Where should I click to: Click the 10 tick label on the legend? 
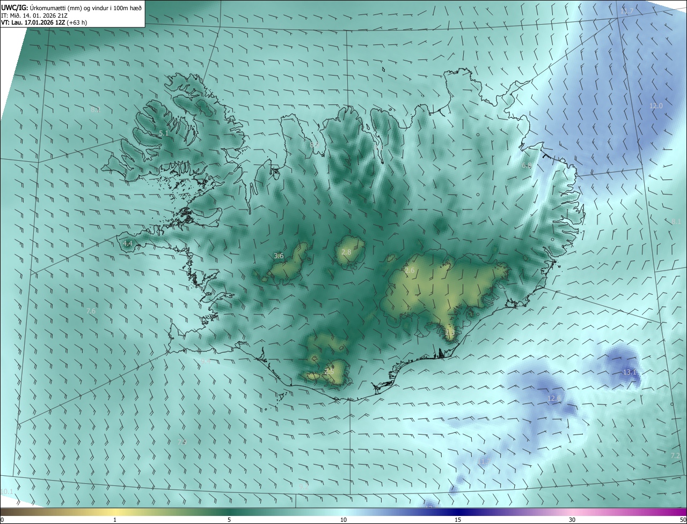click(343, 520)
